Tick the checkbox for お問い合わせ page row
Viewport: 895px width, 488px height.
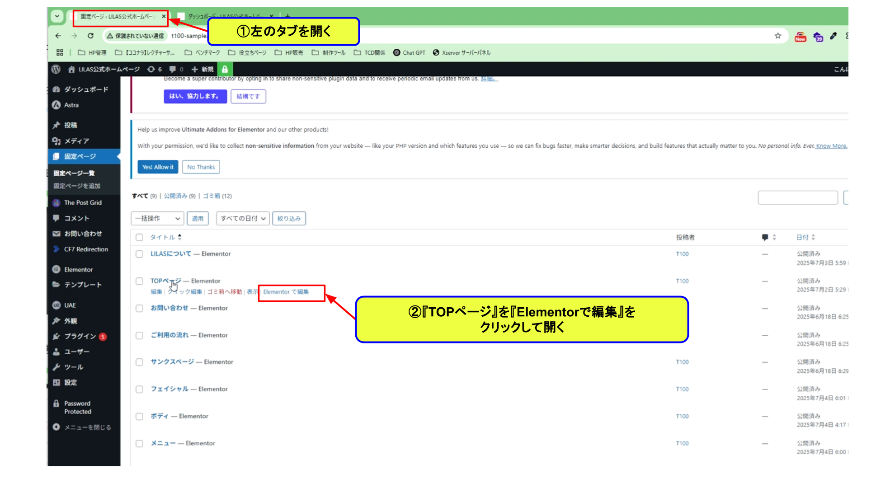tap(139, 308)
